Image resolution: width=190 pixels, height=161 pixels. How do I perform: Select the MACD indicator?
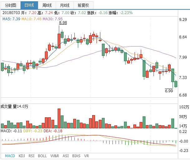pyautogui.click(x=10, y=156)
